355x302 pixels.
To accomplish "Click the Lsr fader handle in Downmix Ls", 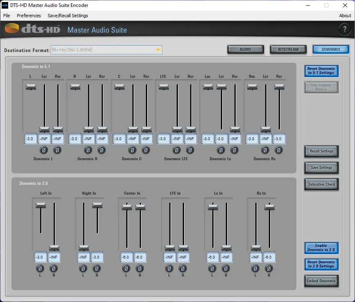I will (x=221, y=87).
